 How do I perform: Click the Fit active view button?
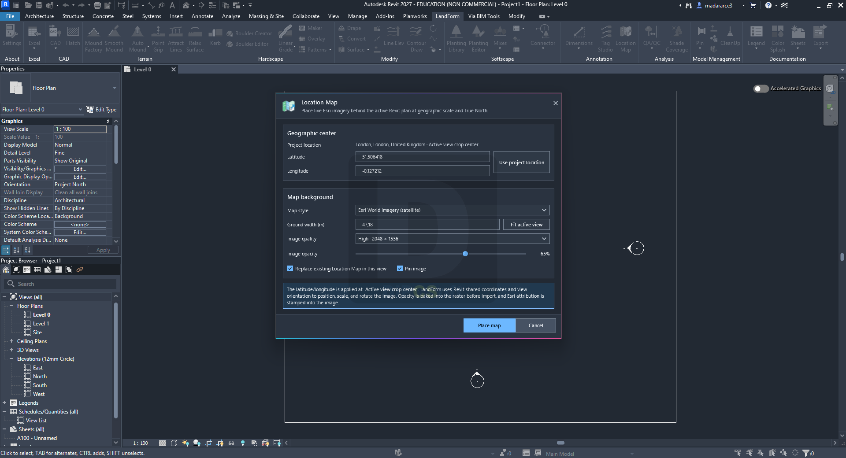[527, 225]
